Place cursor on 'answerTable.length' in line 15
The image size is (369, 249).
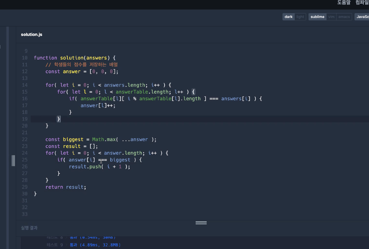point(142,92)
